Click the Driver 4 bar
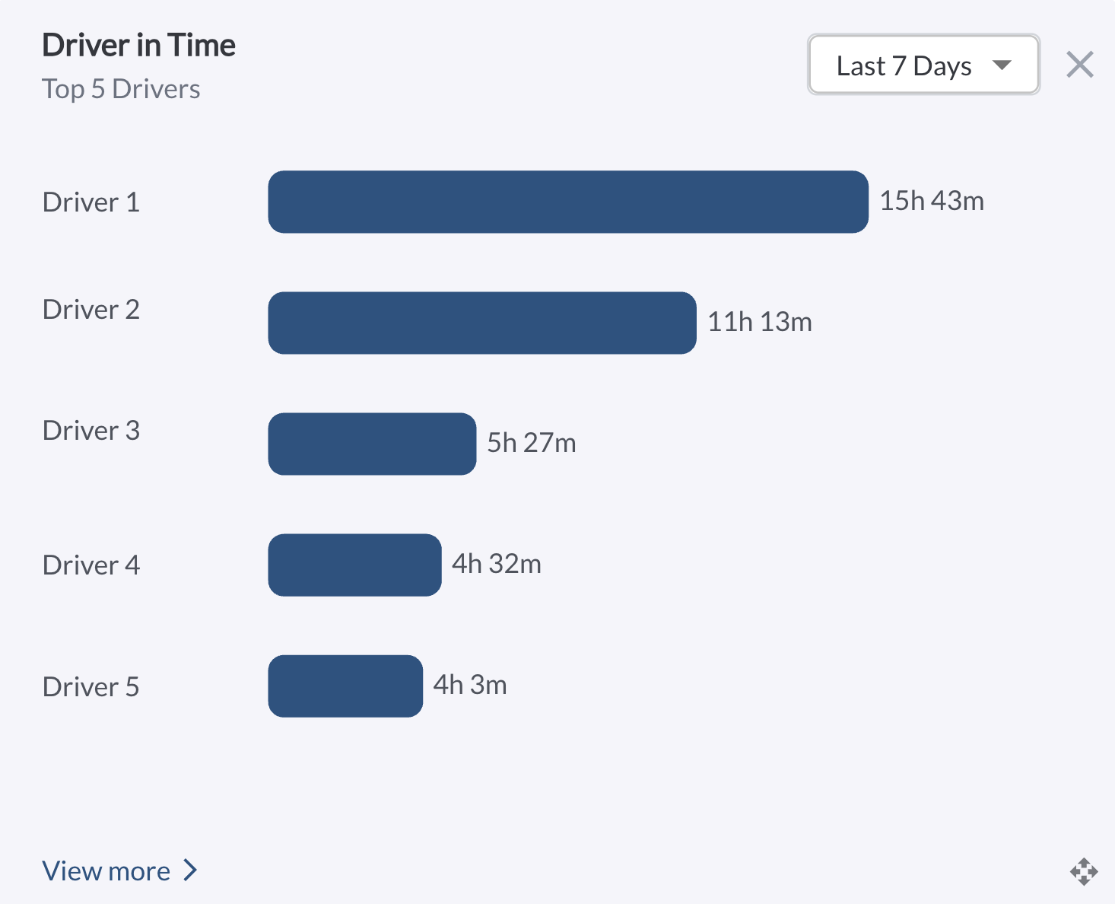The width and height of the screenshot is (1115, 904). 354,565
